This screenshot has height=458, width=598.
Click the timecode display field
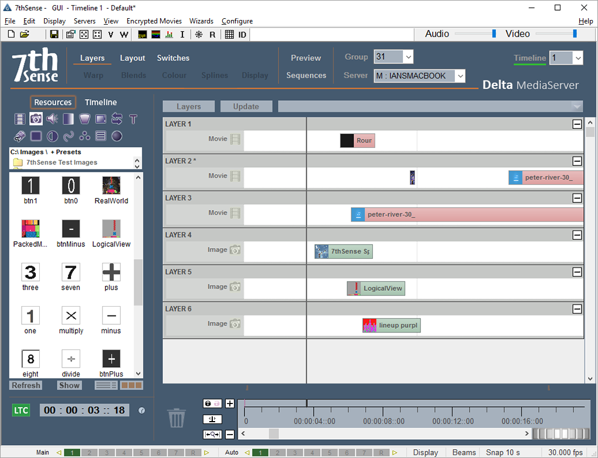point(84,410)
